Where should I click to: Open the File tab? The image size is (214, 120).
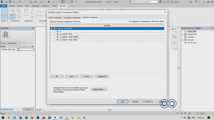4,6
